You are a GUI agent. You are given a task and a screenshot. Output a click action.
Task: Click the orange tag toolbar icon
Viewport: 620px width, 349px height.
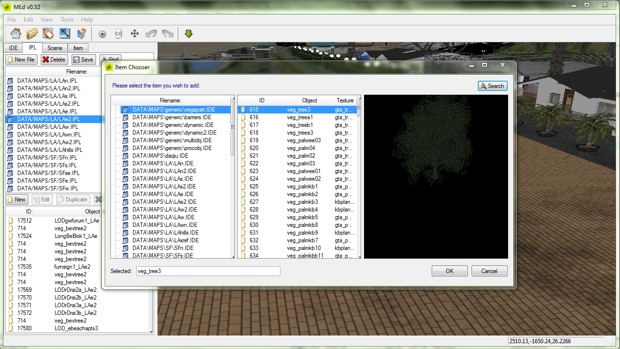click(x=49, y=34)
